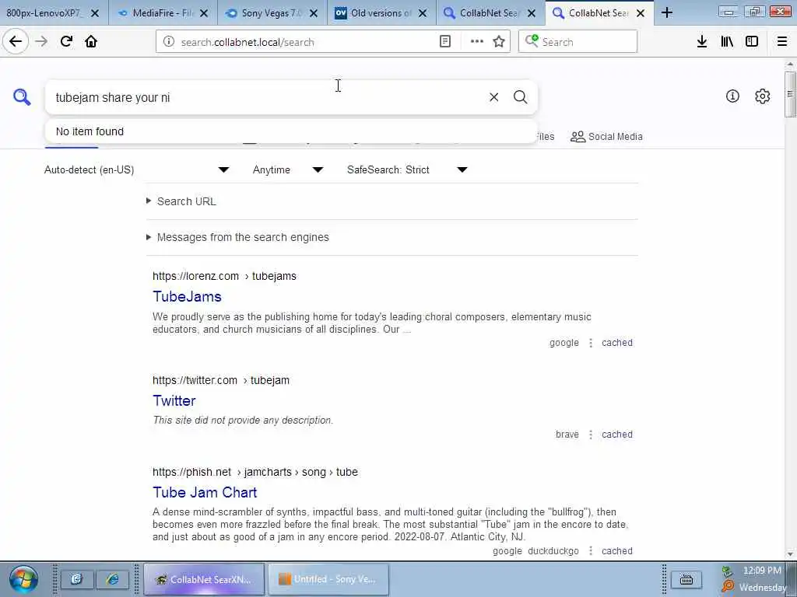
Task: Open cached copy of Tube Jam Chart
Action: click(x=617, y=551)
